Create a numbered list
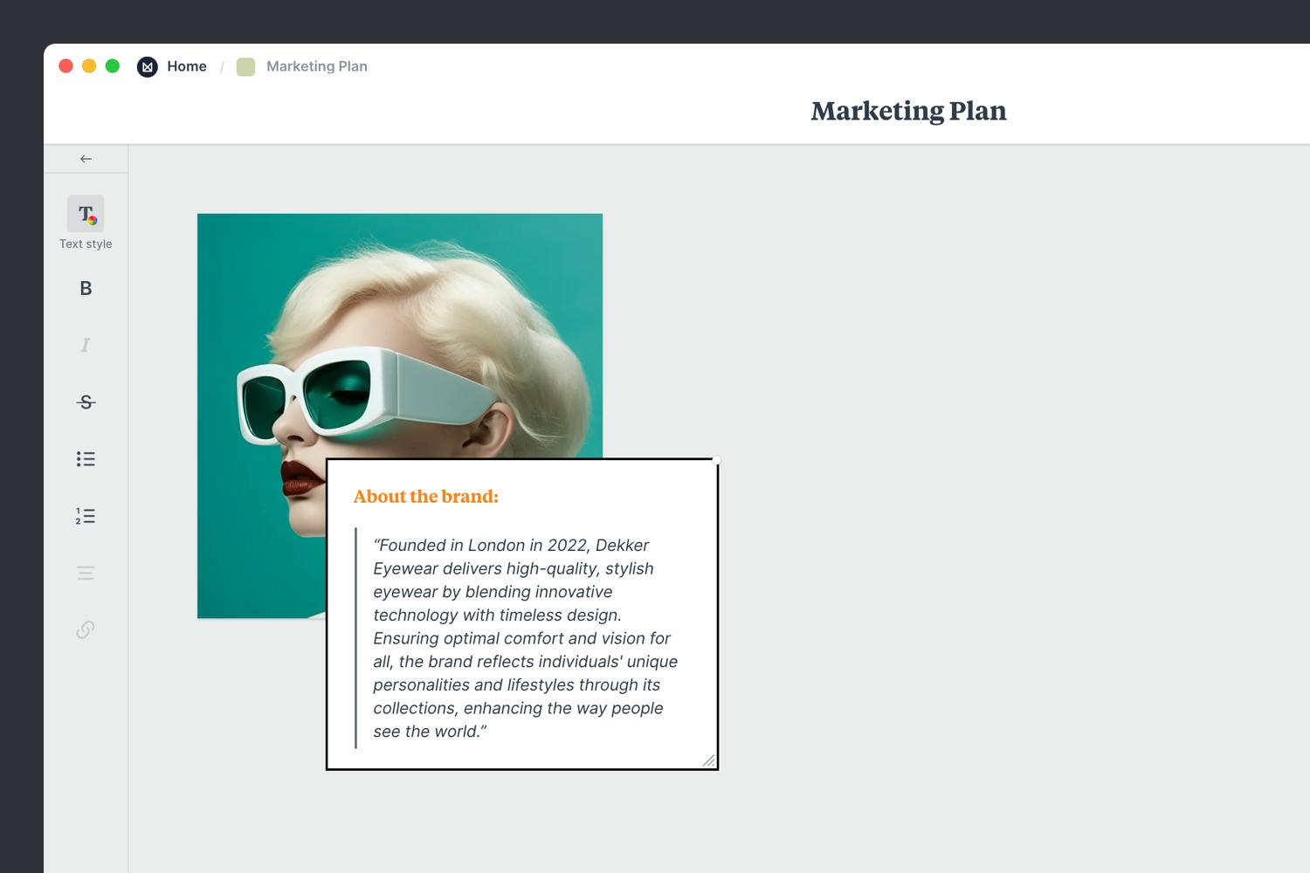1310x873 pixels. pos(85,515)
